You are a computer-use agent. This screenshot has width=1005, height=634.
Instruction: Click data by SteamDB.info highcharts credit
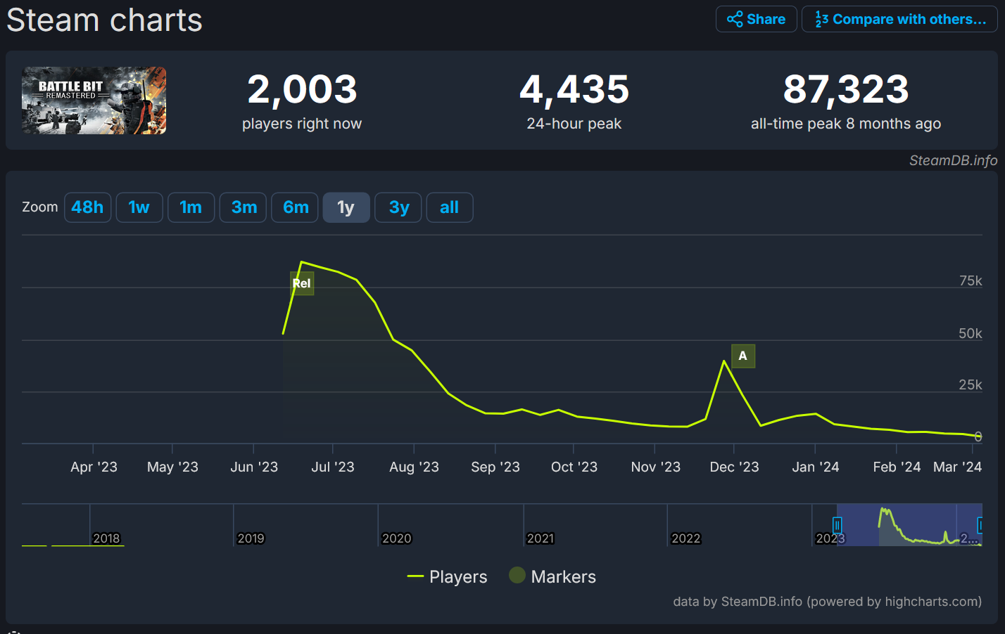click(827, 602)
